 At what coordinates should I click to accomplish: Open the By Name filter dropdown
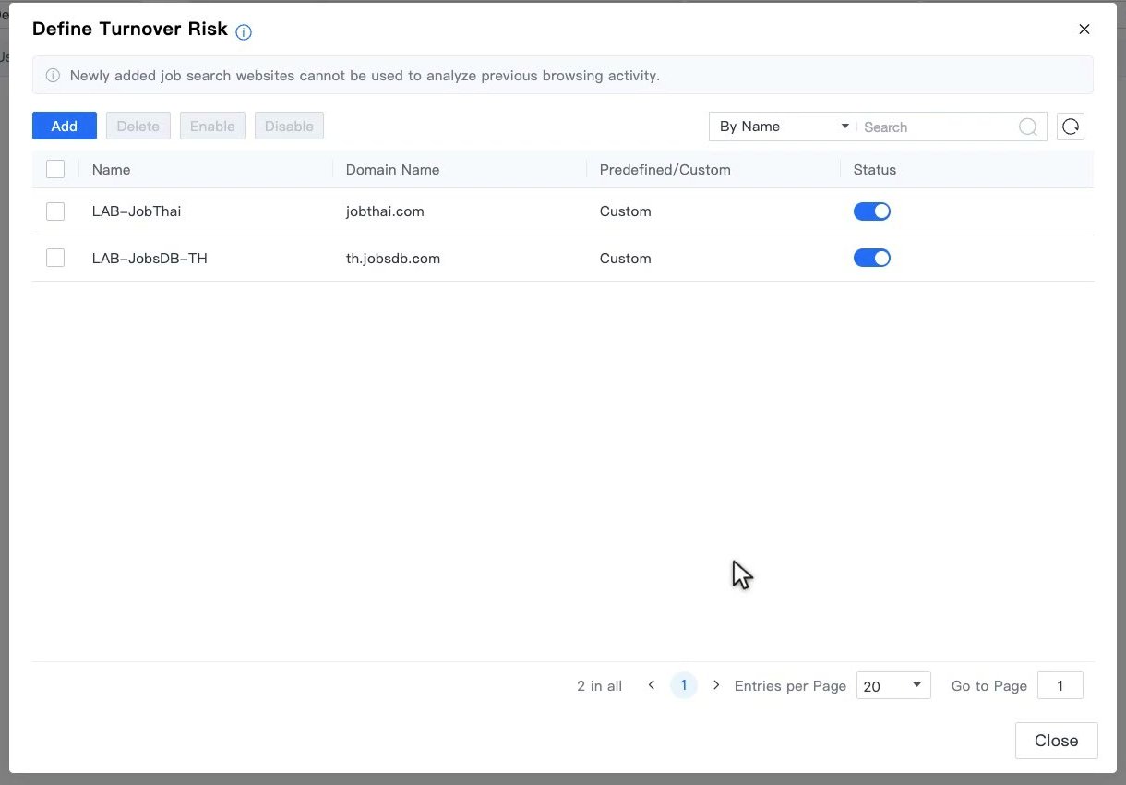pyautogui.click(x=783, y=127)
